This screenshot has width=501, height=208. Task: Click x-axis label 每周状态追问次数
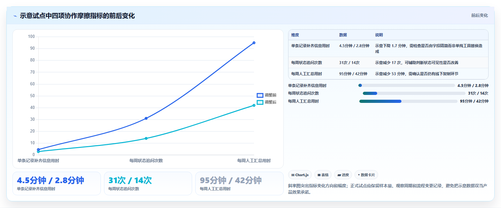pos(146,161)
